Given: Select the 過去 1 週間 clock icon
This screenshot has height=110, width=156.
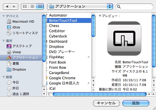Looking at the screenshot, I should pyautogui.click(x=9, y=94).
